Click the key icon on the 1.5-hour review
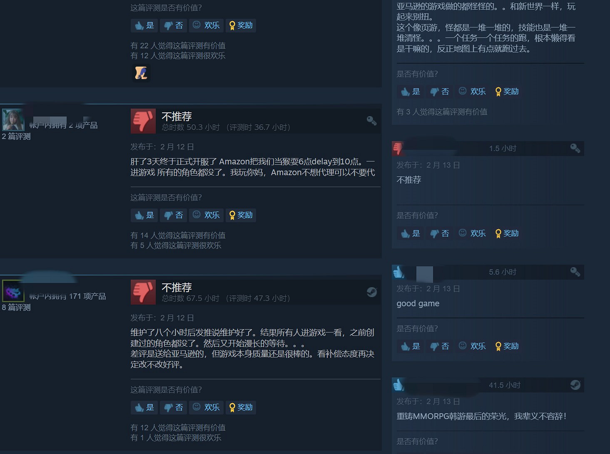 click(x=575, y=148)
